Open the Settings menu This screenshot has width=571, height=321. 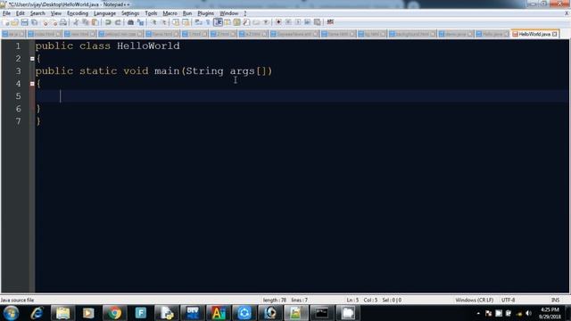pyautogui.click(x=130, y=13)
